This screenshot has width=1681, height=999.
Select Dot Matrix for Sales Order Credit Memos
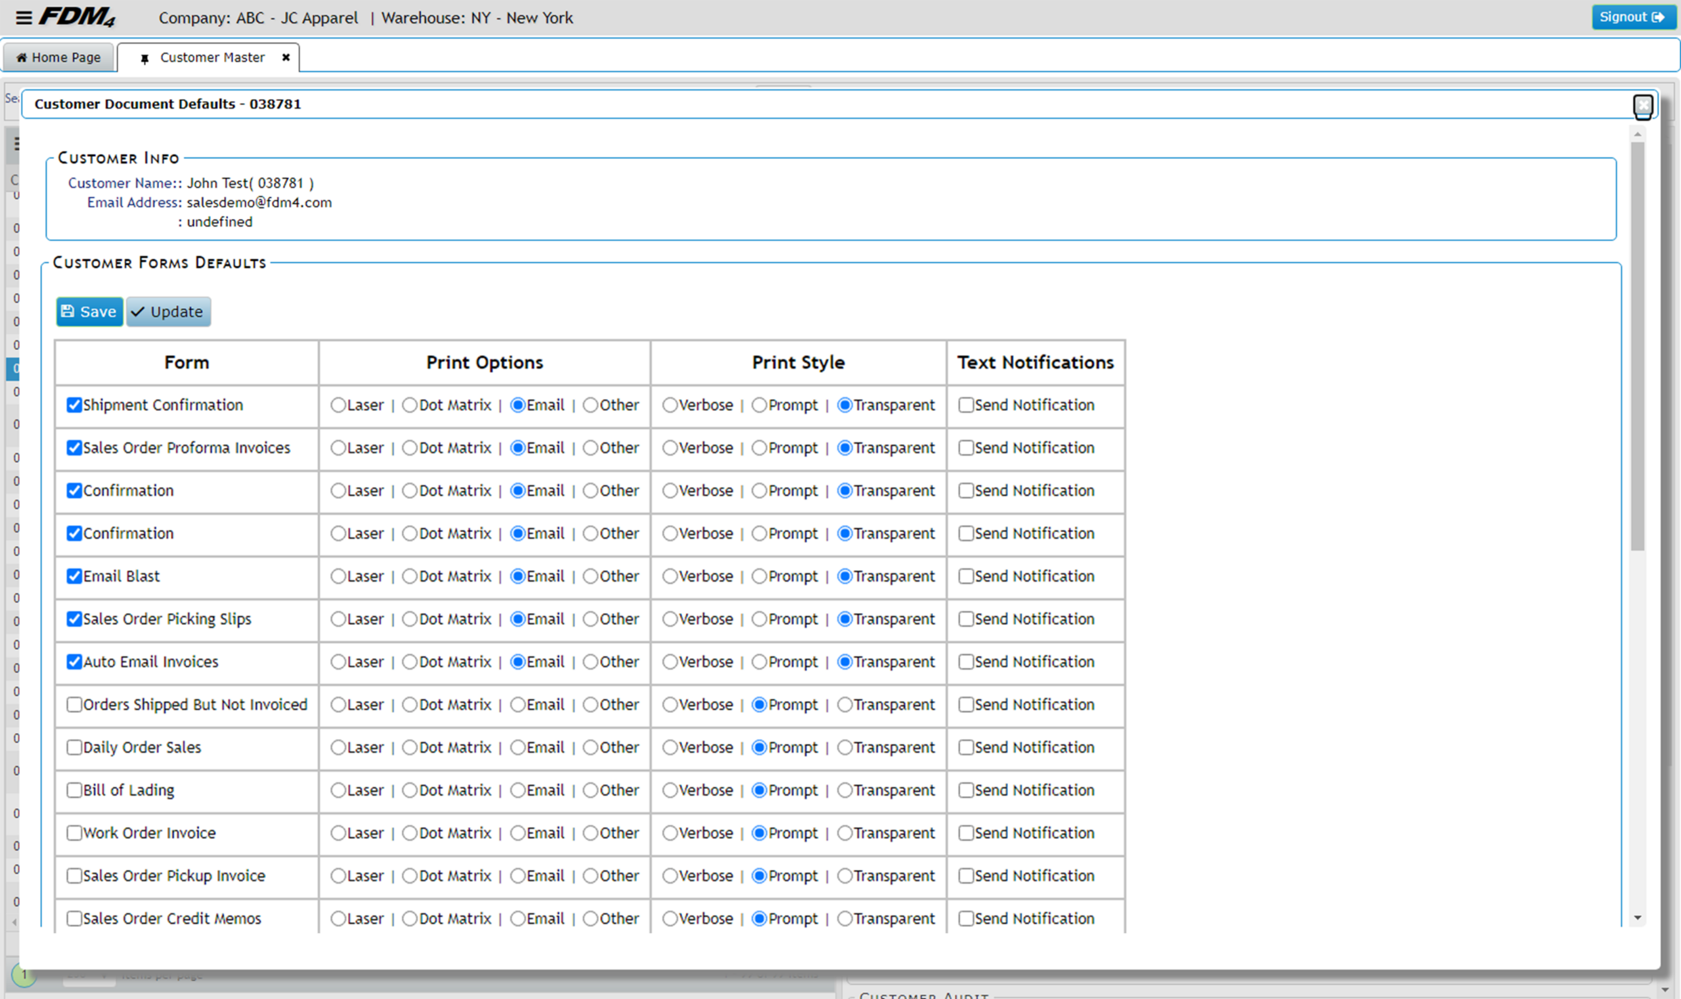pyautogui.click(x=410, y=918)
